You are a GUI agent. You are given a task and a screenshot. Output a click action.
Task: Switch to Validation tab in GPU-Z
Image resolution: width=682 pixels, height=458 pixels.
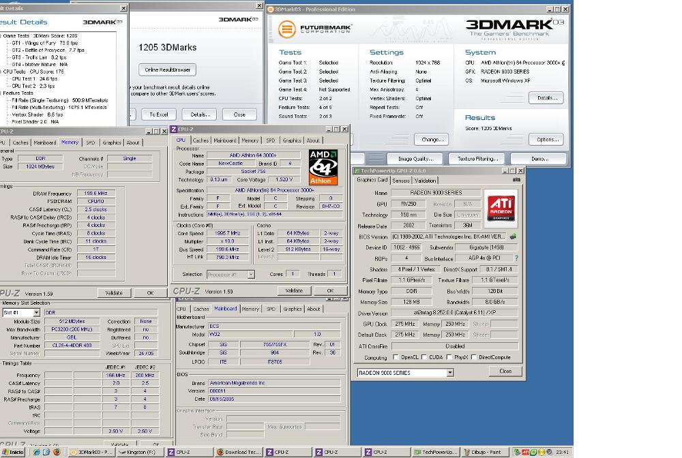(425, 181)
